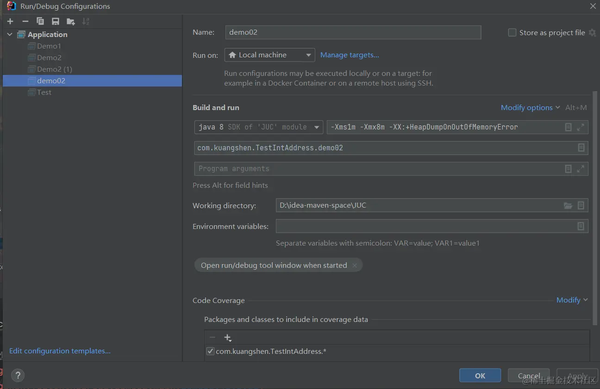Copy the selected configuration

tap(40, 21)
